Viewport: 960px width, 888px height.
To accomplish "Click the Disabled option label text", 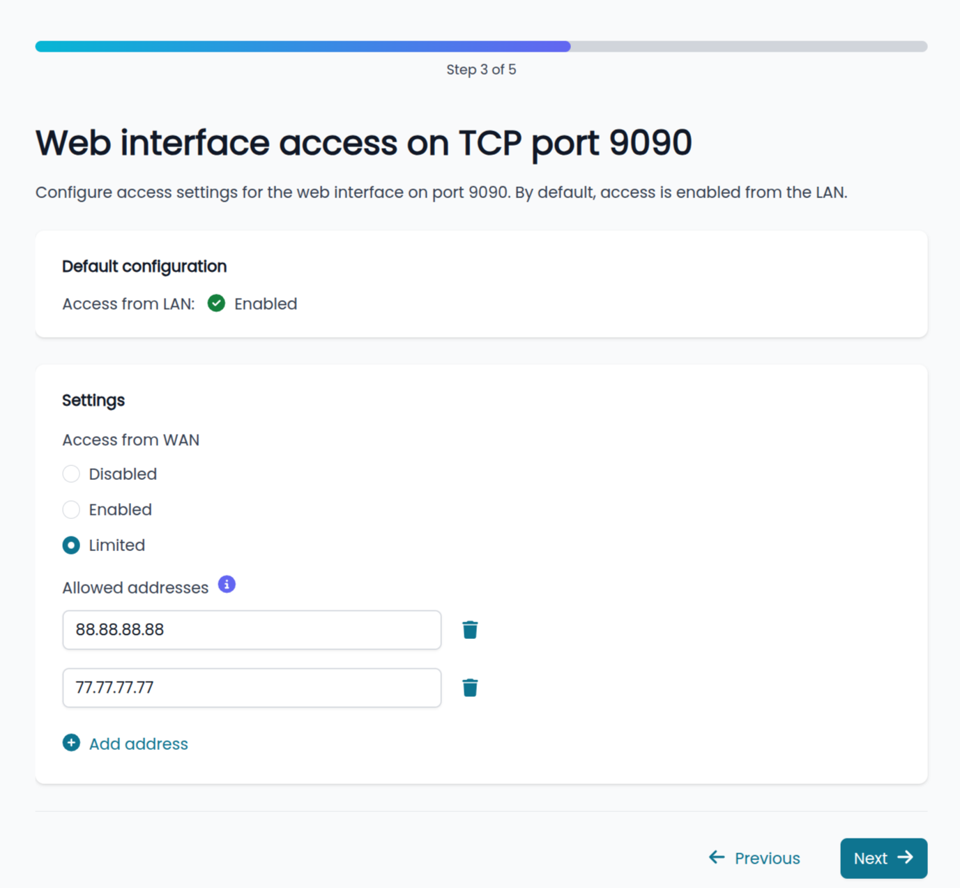I will point(123,474).
